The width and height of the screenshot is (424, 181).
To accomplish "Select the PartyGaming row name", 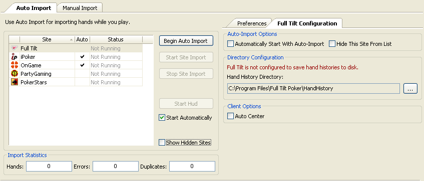I will [x=36, y=74].
